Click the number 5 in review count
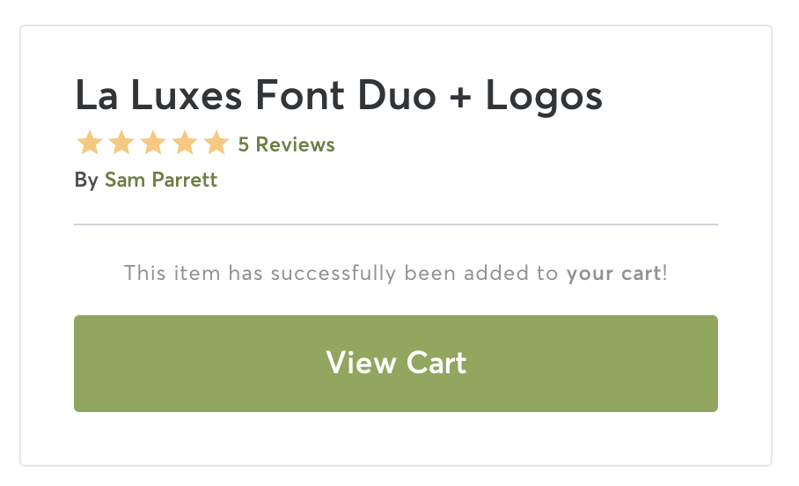 coord(244,144)
